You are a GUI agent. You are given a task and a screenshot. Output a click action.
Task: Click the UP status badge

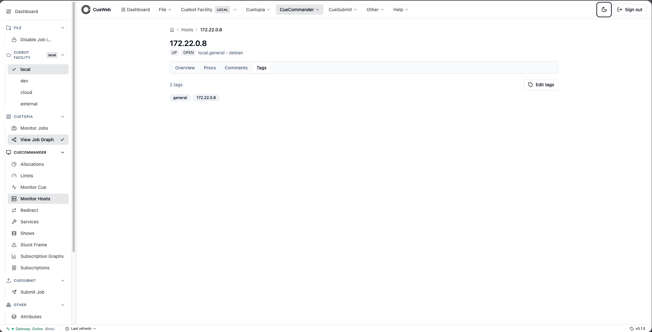click(174, 53)
